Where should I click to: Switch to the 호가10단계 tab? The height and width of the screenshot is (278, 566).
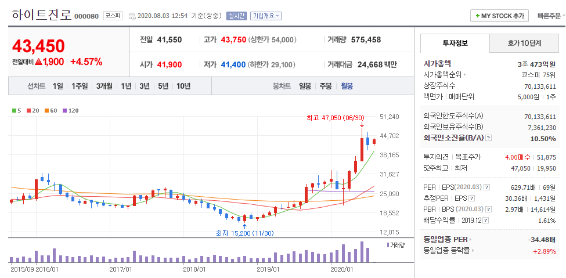tap(524, 44)
